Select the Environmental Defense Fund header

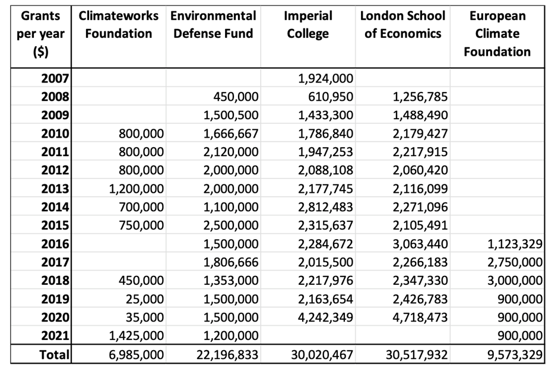(213, 25)
